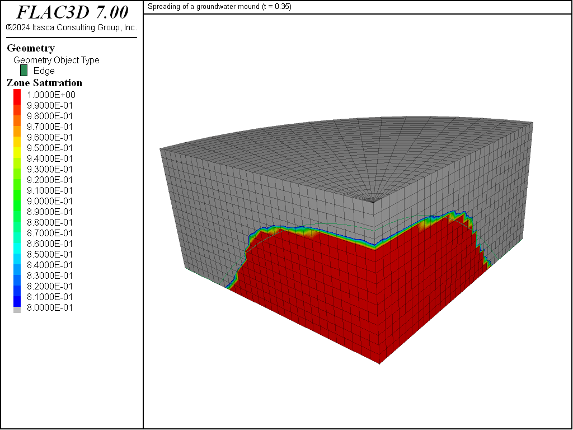Click the green Edge legend swatch

coord(24,71)
